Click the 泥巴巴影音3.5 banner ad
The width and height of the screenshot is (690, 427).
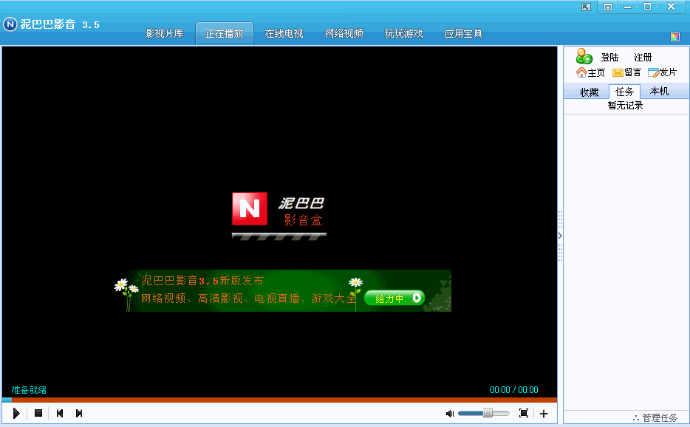pos(282,291)
